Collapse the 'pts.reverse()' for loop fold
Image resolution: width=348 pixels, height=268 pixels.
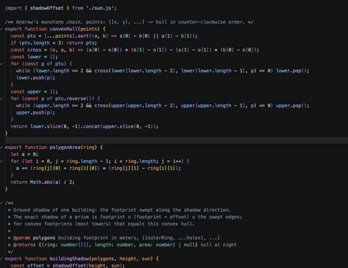(1, 99)
